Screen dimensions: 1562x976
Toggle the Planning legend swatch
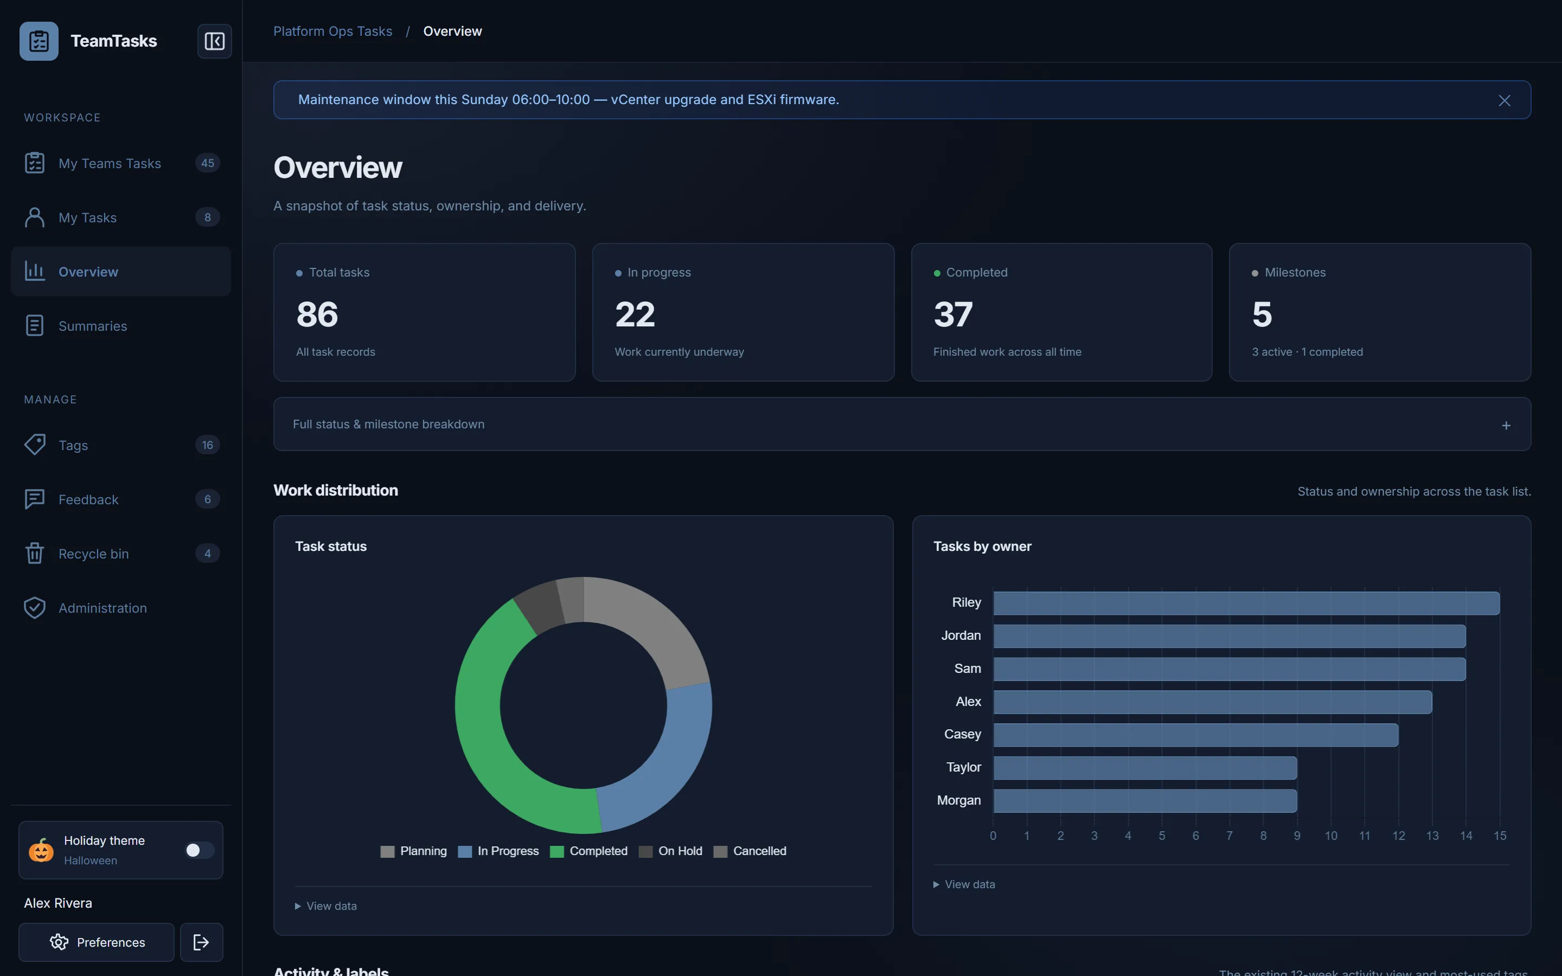[387, 851]
